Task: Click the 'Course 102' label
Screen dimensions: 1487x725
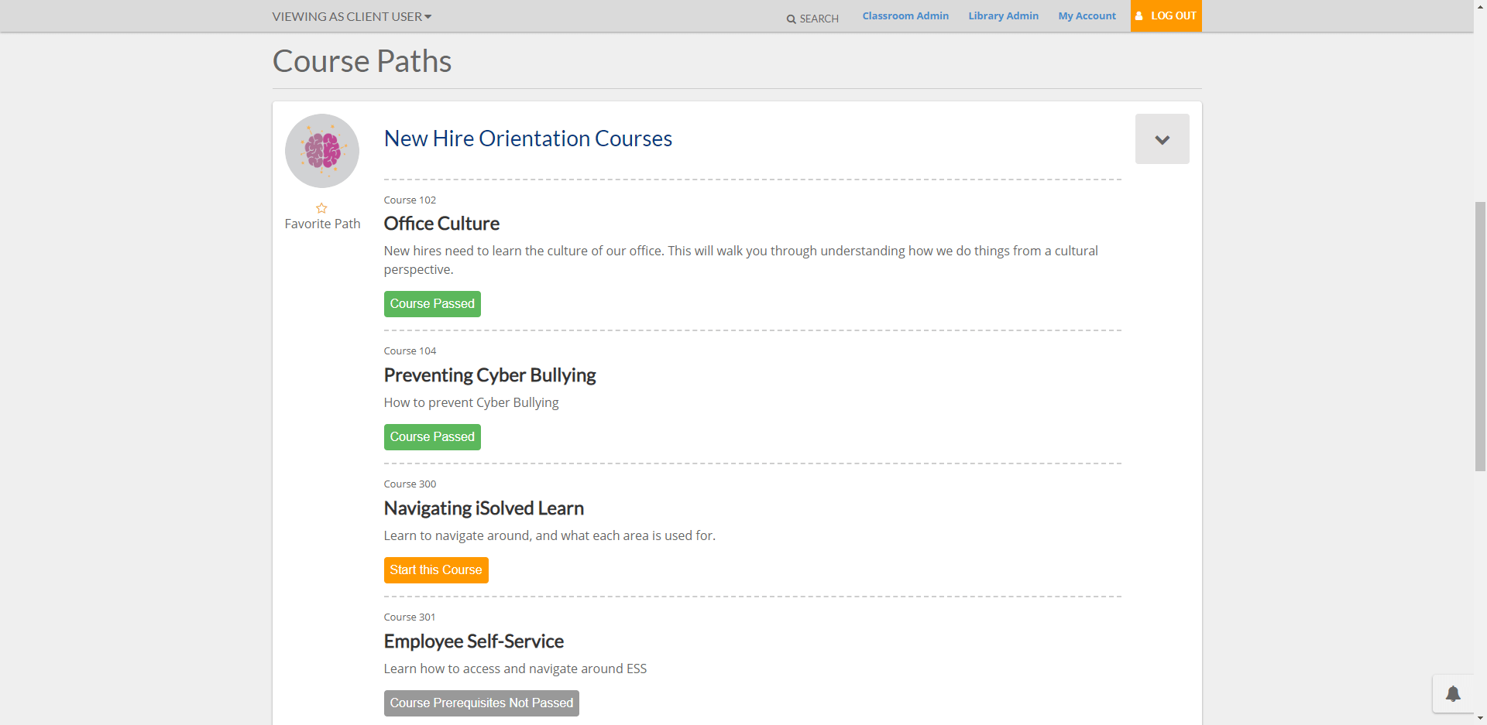Action: point(410,200)
